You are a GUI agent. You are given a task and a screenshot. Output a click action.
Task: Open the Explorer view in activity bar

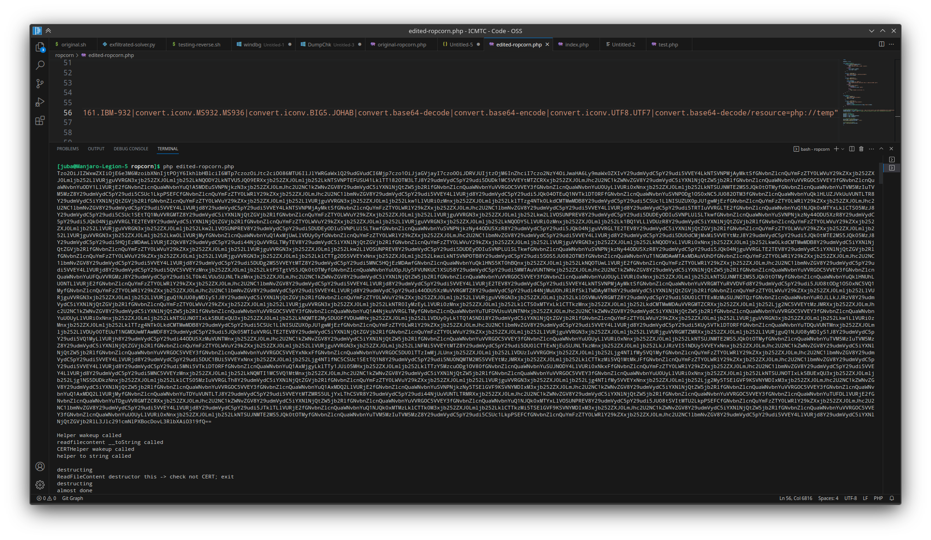point(40,47)
